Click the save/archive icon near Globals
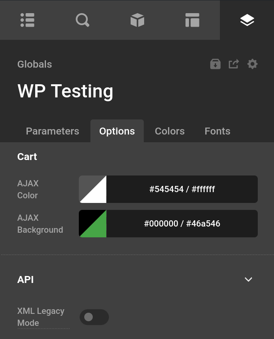The image size is (274, 339). point(215,64)
